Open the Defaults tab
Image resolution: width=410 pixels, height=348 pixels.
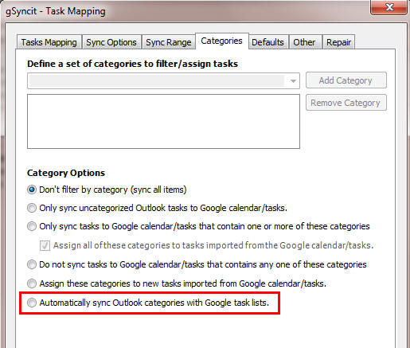point(267,42)
